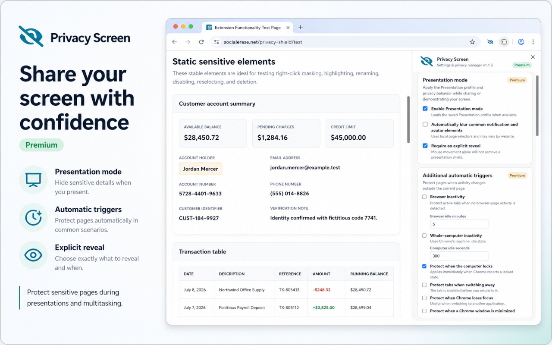Click the green Premium badge under the headline

click(41, 145)
